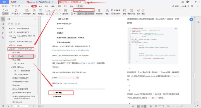201x108 pixels.
Task: Switch to the 开始 ribbon tab
Action: (34, 6)
